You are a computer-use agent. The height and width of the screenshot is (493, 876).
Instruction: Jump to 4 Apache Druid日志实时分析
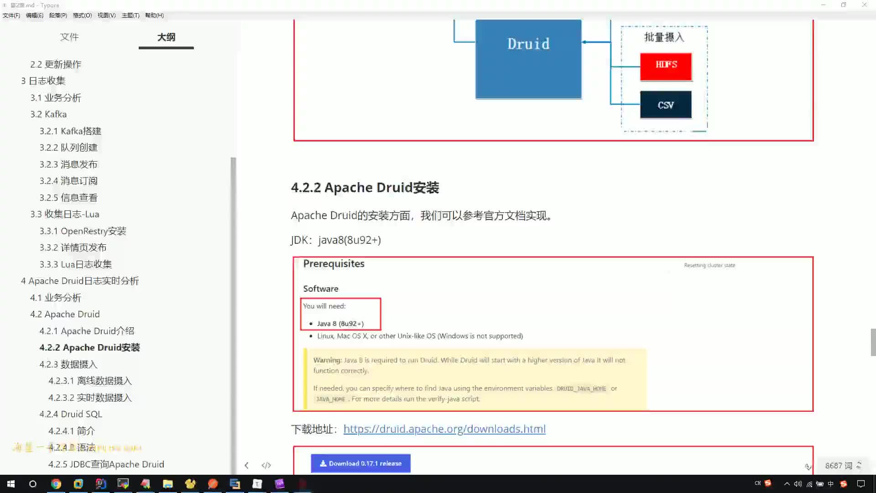(x=80, y=281)
